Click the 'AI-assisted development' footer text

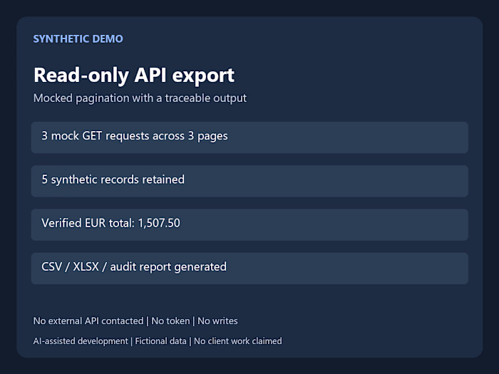point(81,341)
